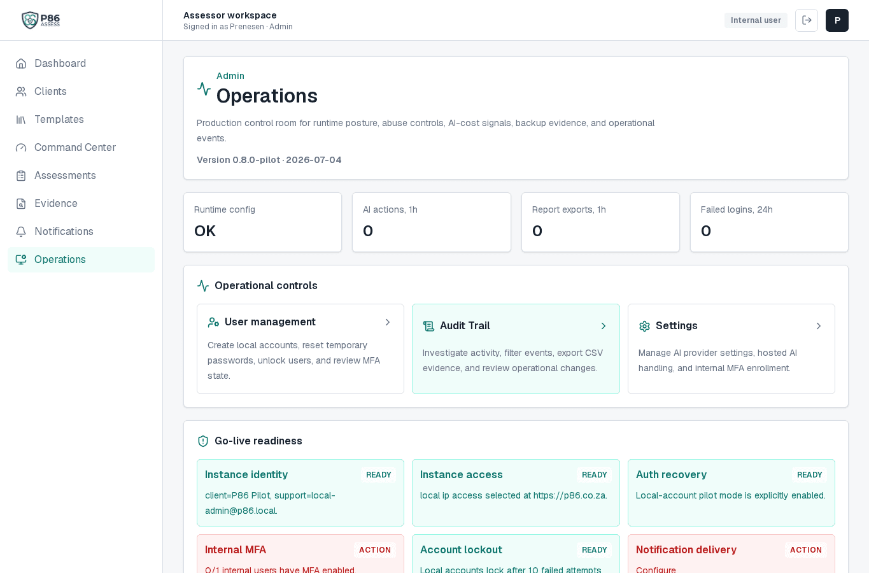Click the shield icon beside Go-live readiness

click(x=203, y=441)
